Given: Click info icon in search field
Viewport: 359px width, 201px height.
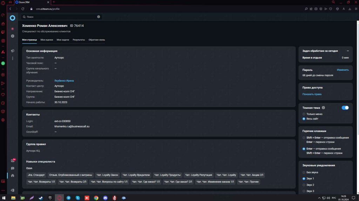Looking at the screenshot, I should (x=99, y=17).
